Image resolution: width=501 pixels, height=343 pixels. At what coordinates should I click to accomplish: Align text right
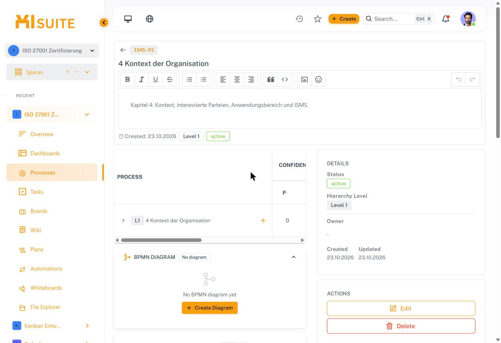click(251, 80)
